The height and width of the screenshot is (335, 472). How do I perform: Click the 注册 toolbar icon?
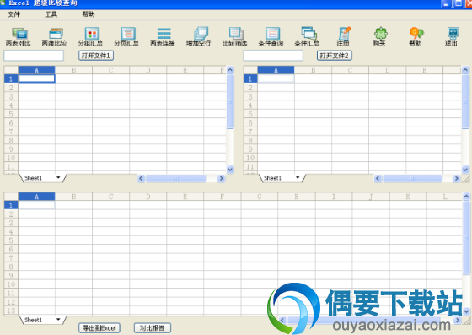343,37
